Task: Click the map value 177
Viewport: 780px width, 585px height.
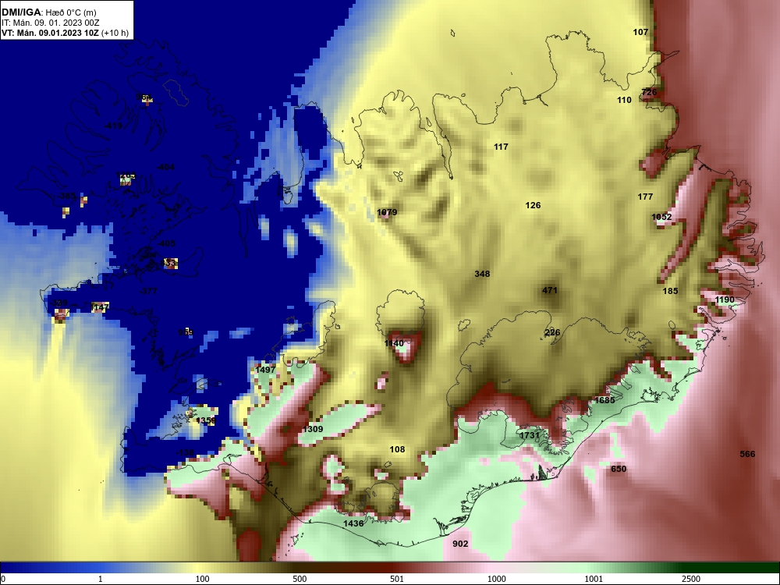Action: click(645, 197)
